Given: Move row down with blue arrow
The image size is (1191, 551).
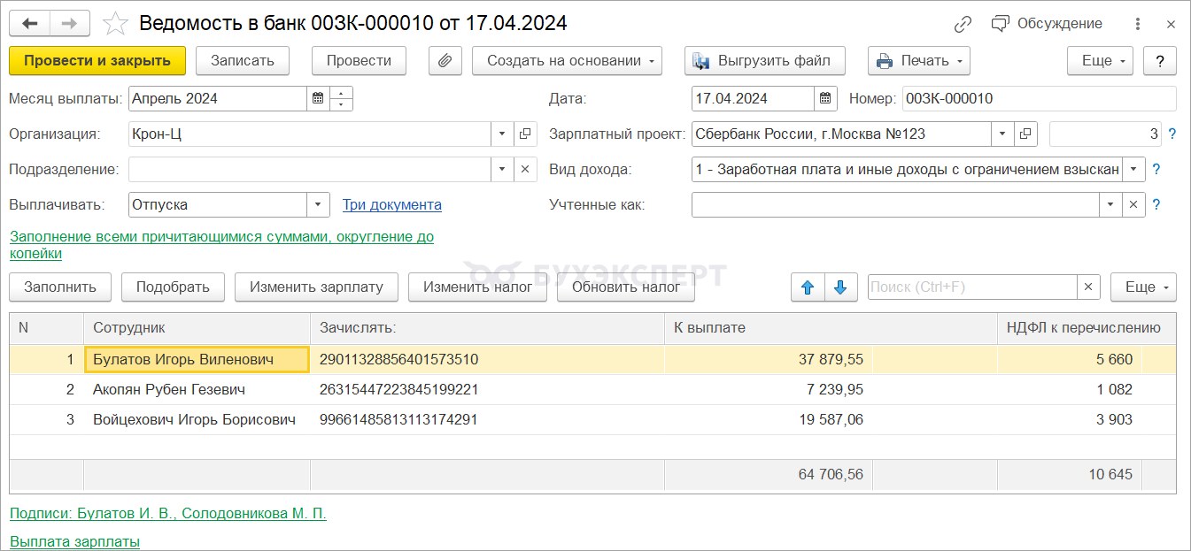Looking at the screenshot, I should [840, 287].
